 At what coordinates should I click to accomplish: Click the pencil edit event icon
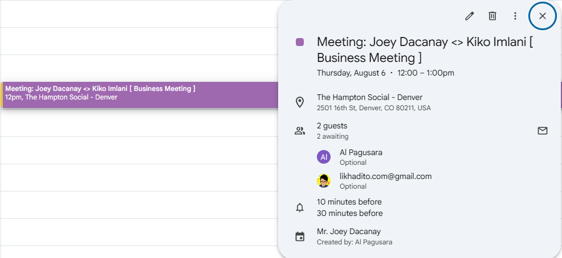(469, 16)
